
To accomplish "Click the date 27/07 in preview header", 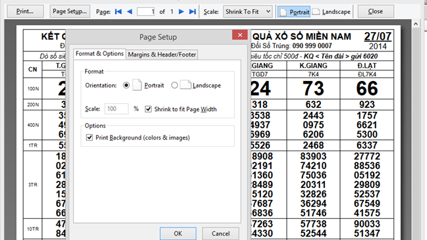I will point(378,36).
